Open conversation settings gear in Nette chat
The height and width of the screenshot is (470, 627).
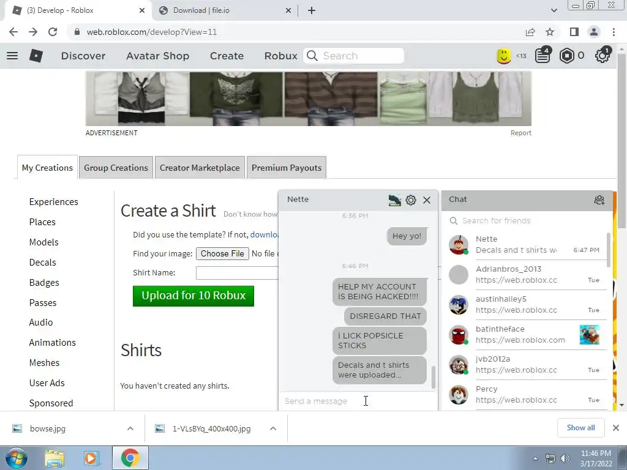[x=411, y=200]
